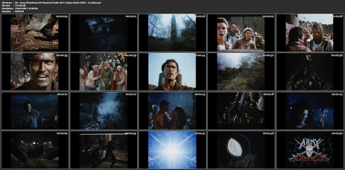Click the couple embracing frame at 00:01:13

coord(173,111)
